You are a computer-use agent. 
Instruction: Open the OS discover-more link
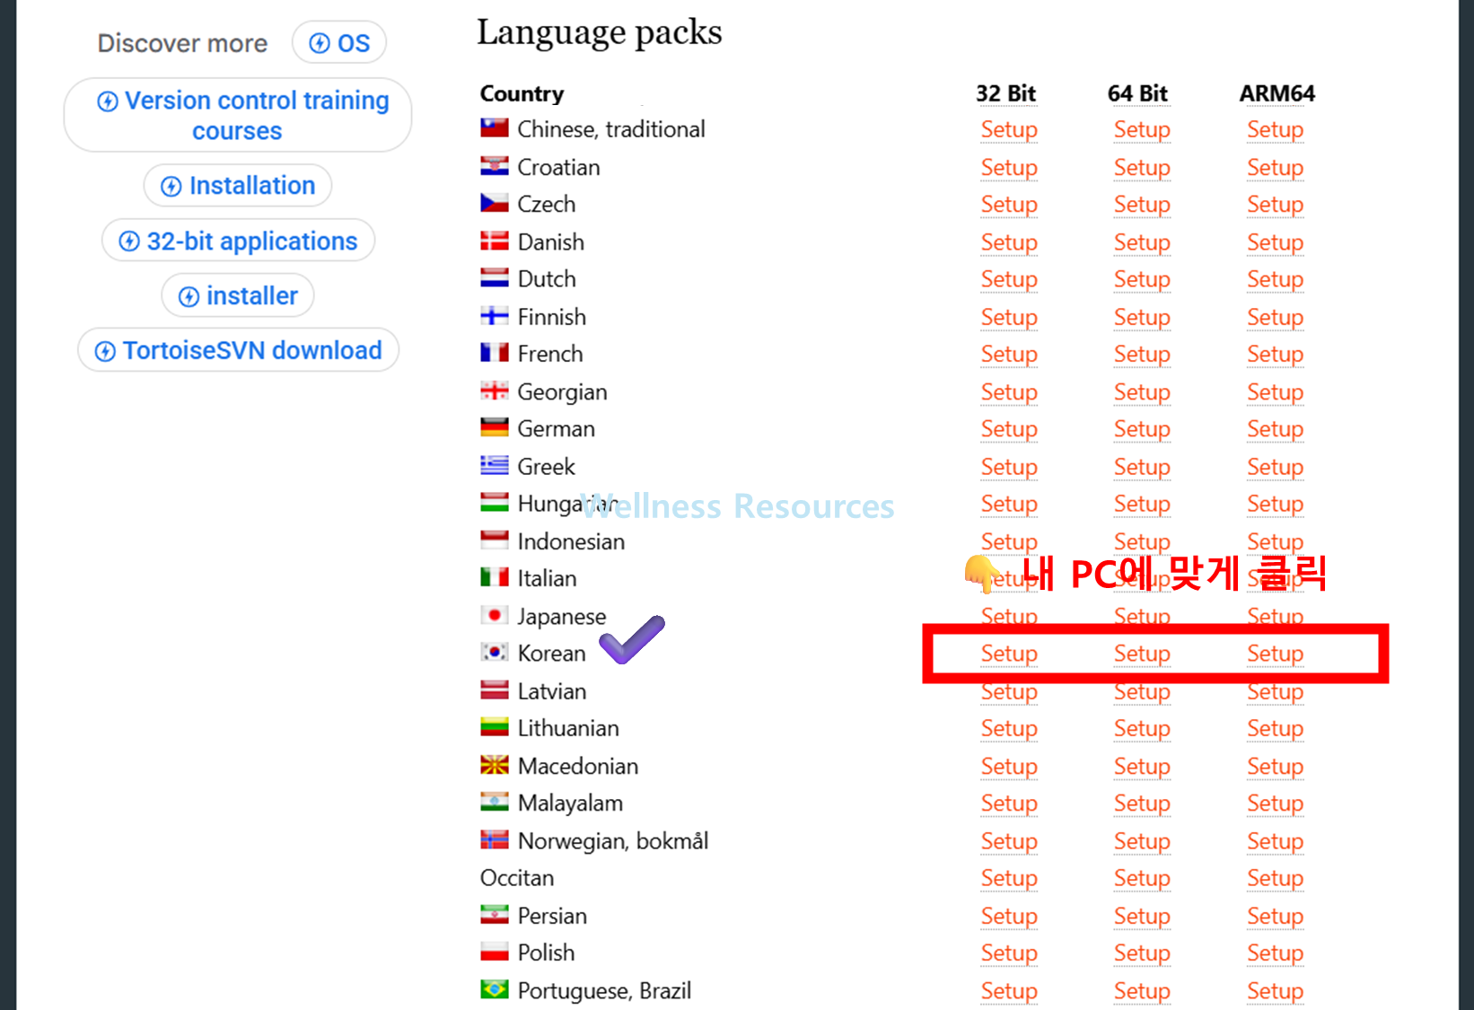339,43
